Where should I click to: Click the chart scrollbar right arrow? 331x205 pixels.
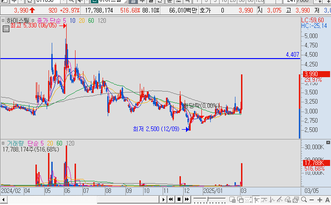163,199
